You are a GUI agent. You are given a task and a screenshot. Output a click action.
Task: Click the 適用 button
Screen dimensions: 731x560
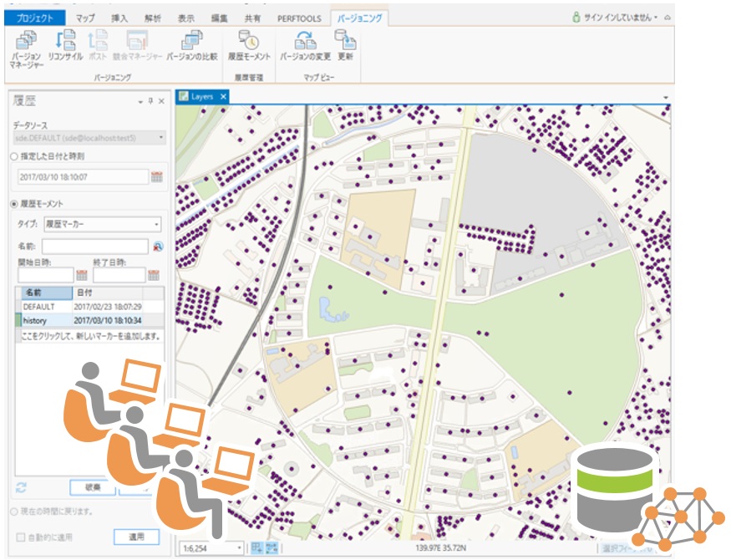point(137,537)
